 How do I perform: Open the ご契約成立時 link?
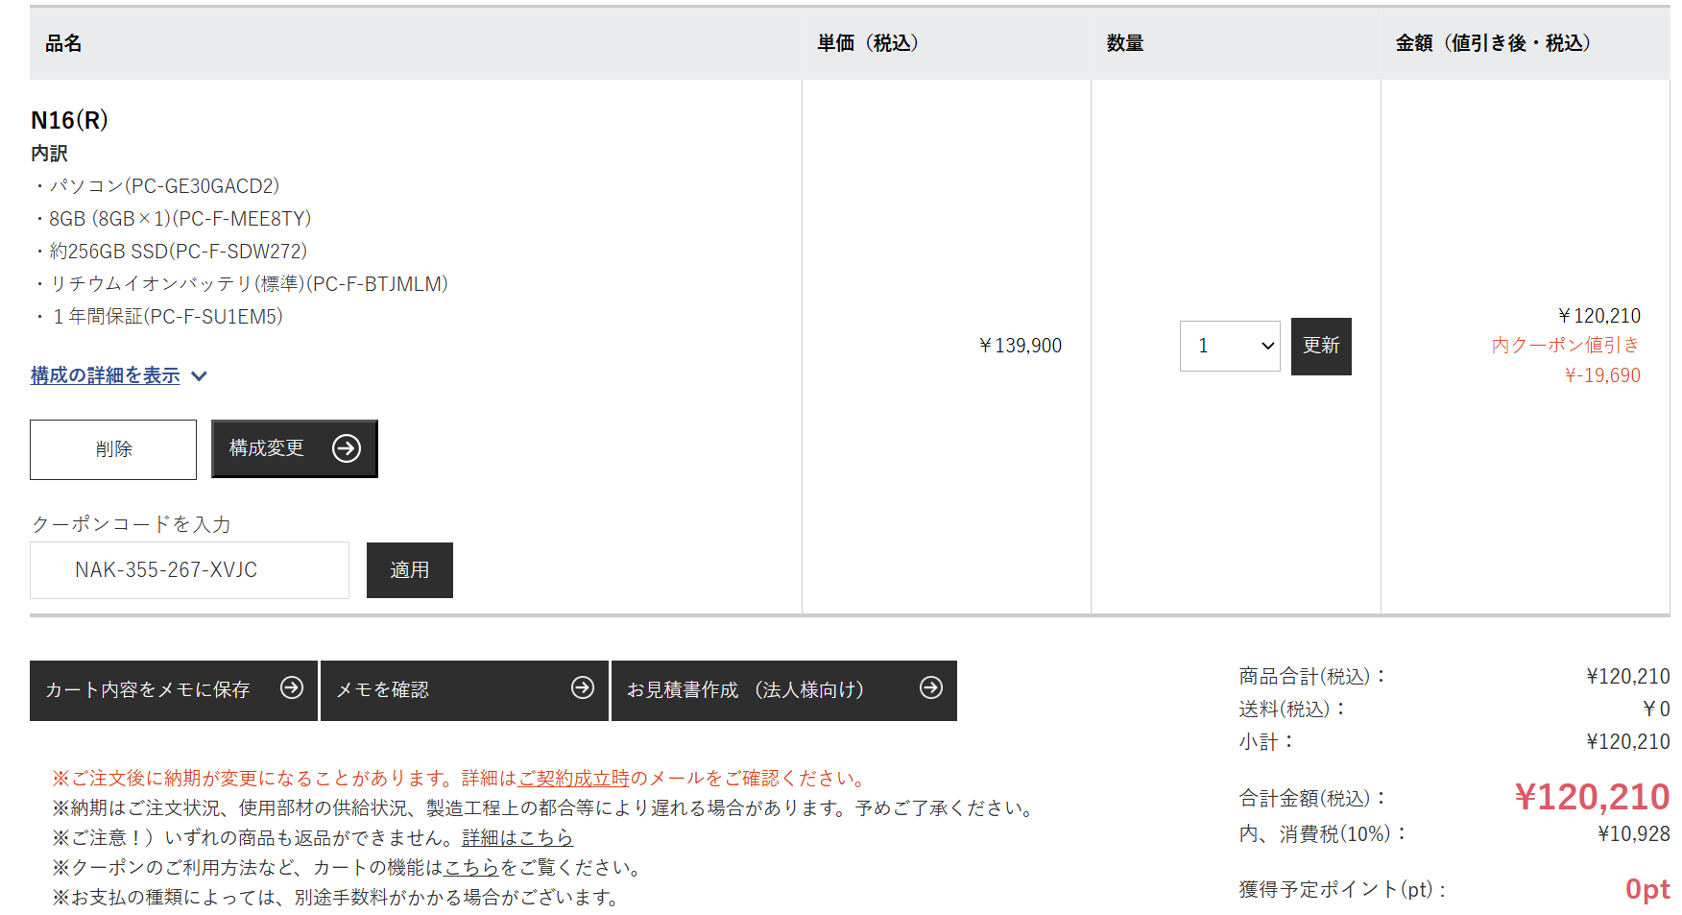(x=574, y=778)
